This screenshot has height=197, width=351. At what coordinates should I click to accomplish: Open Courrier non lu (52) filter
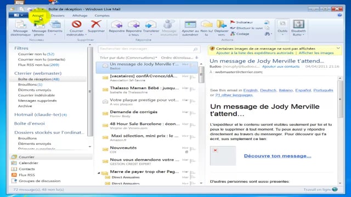[36, 54]
